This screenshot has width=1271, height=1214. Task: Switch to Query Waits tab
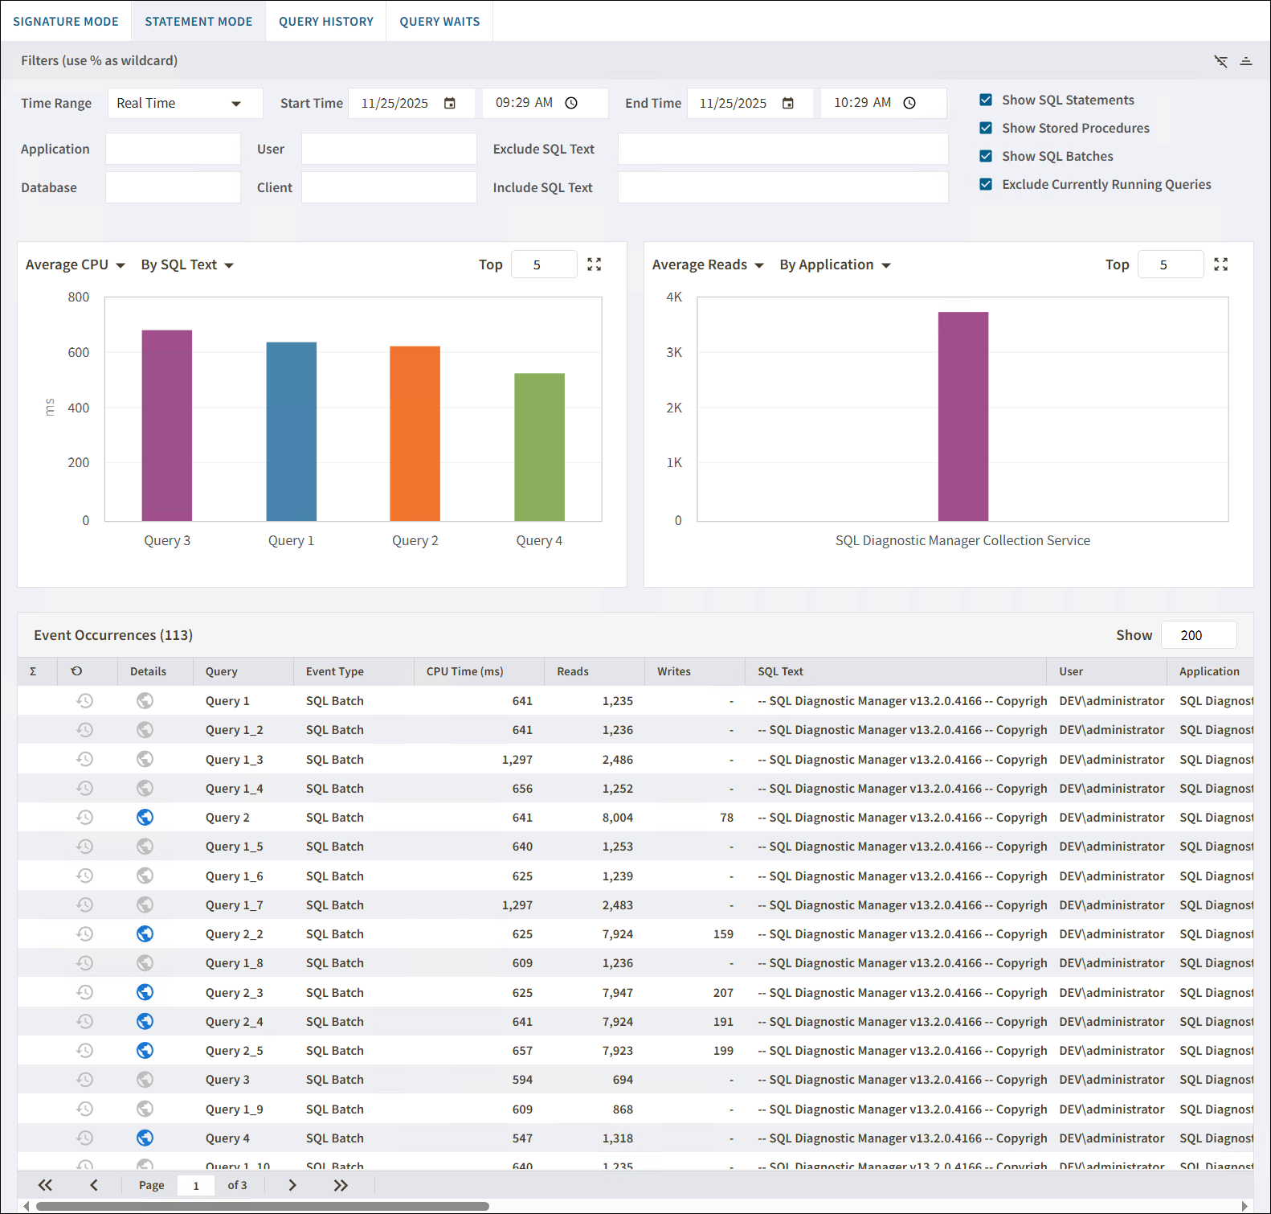[439, 22]
